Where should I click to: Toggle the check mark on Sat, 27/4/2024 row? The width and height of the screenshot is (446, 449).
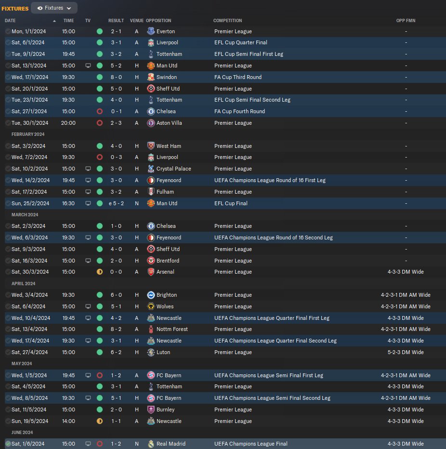pos(8,352)
